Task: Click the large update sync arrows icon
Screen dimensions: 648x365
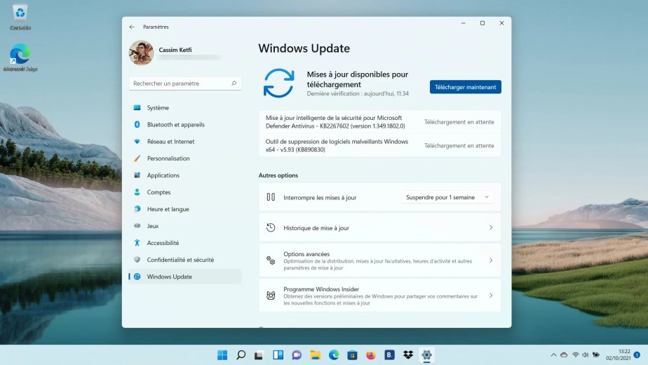Action: [279, 84]
